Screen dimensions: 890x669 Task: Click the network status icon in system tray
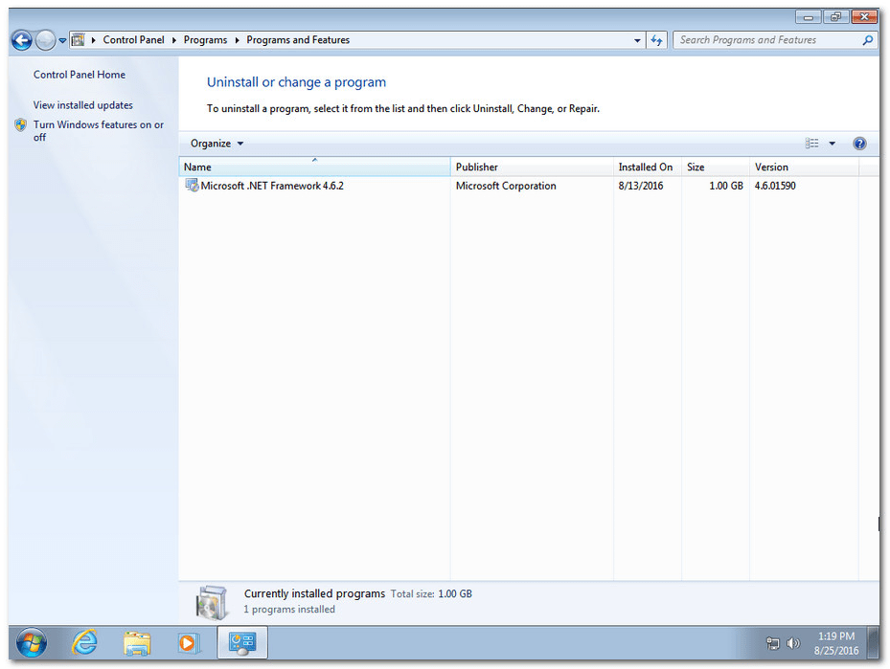click(772, 643)
